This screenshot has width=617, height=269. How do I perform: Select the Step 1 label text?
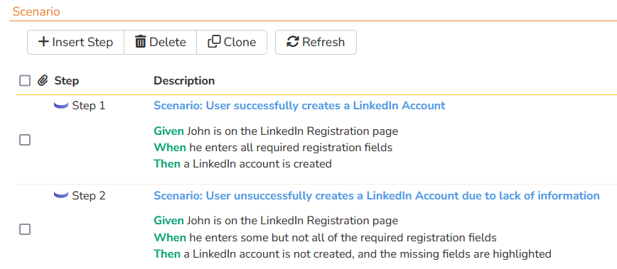(89, 106)
